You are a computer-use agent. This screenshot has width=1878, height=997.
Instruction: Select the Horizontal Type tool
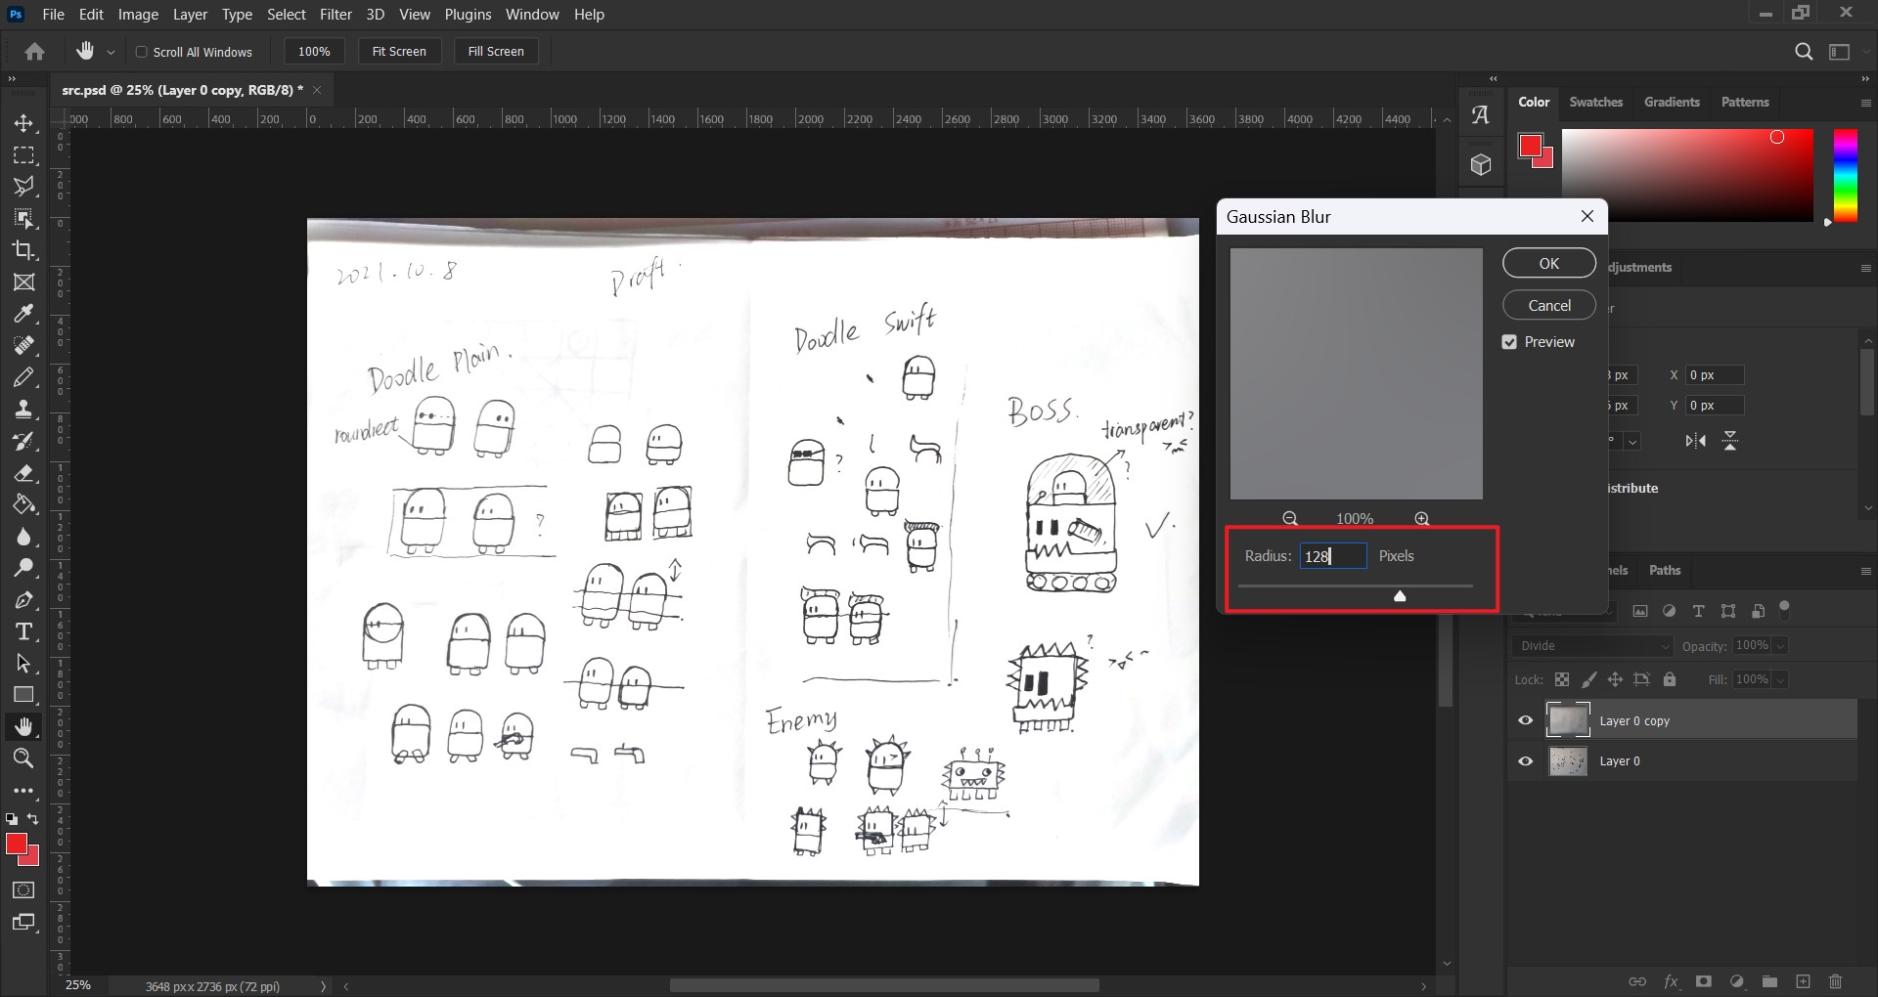coord(23,631)
